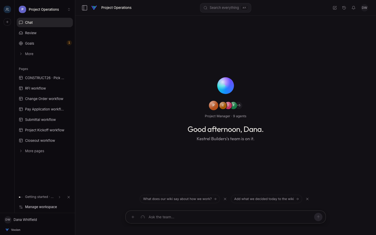Screen dimensions: 376x235
Task: Open Closeout workflow page
Action: pyautogui.click(x=45, y=140)
